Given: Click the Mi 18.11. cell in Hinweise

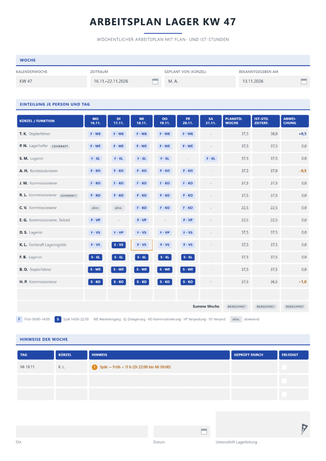Looking at the screenshot, I should pos(36,367).
